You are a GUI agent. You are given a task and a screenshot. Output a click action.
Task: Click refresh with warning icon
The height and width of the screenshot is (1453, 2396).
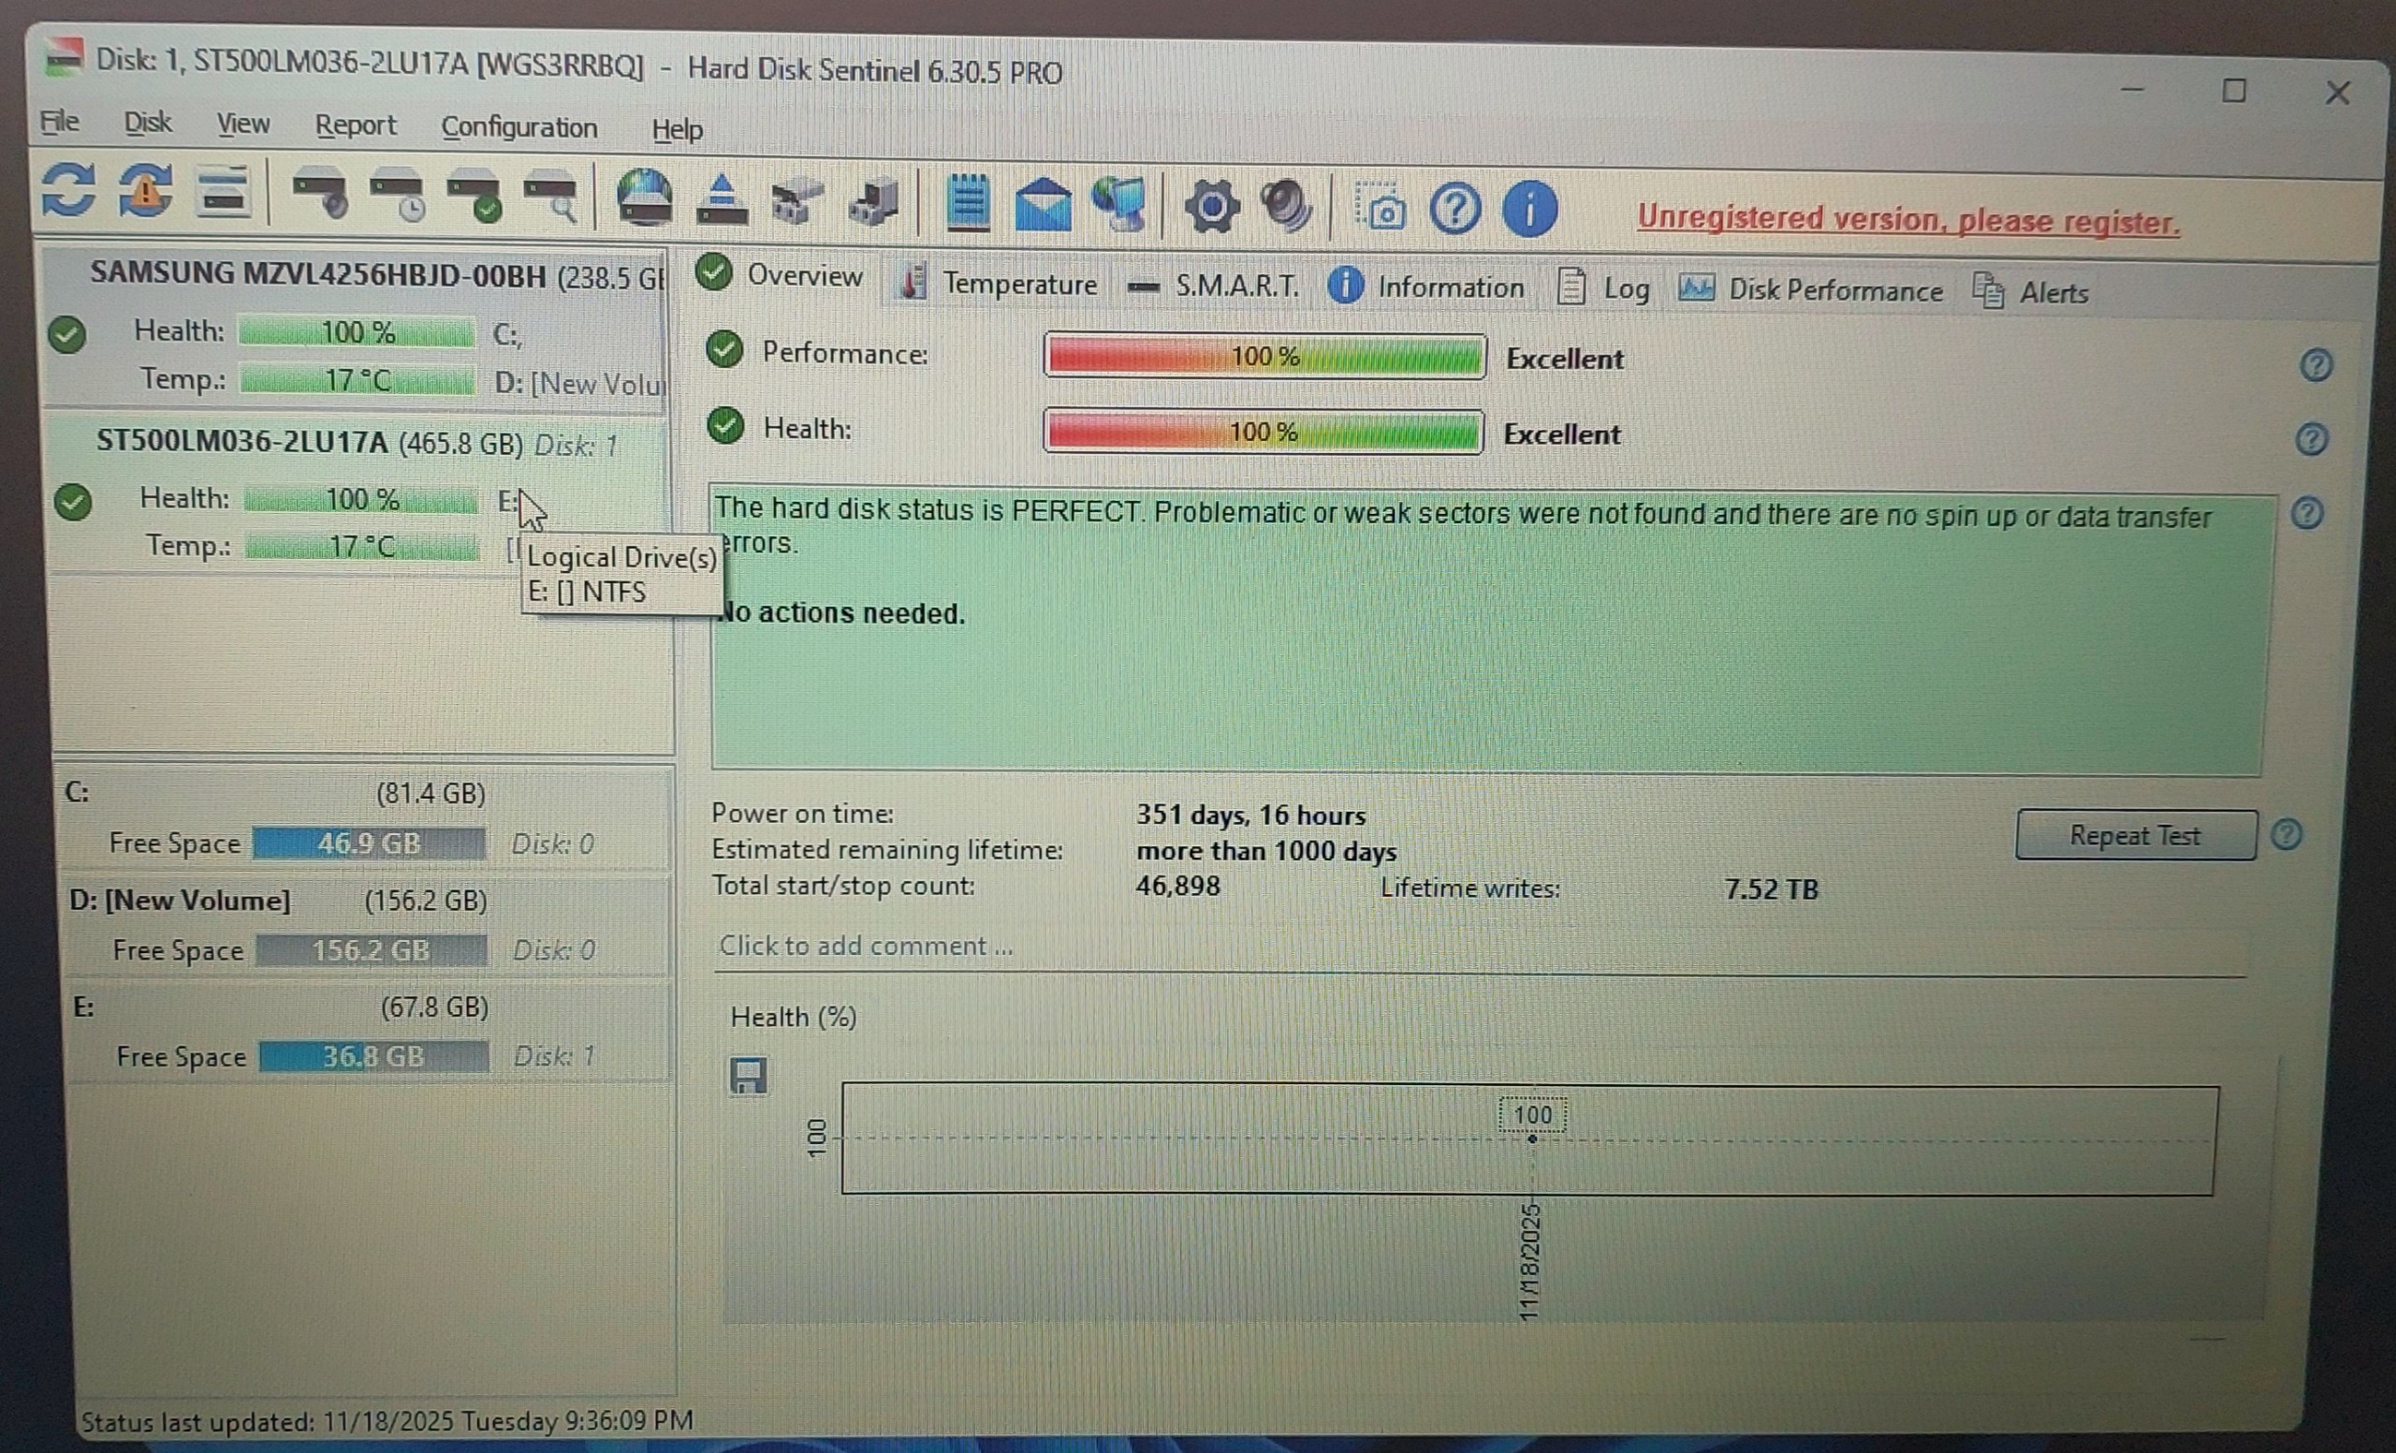[146, 191]
